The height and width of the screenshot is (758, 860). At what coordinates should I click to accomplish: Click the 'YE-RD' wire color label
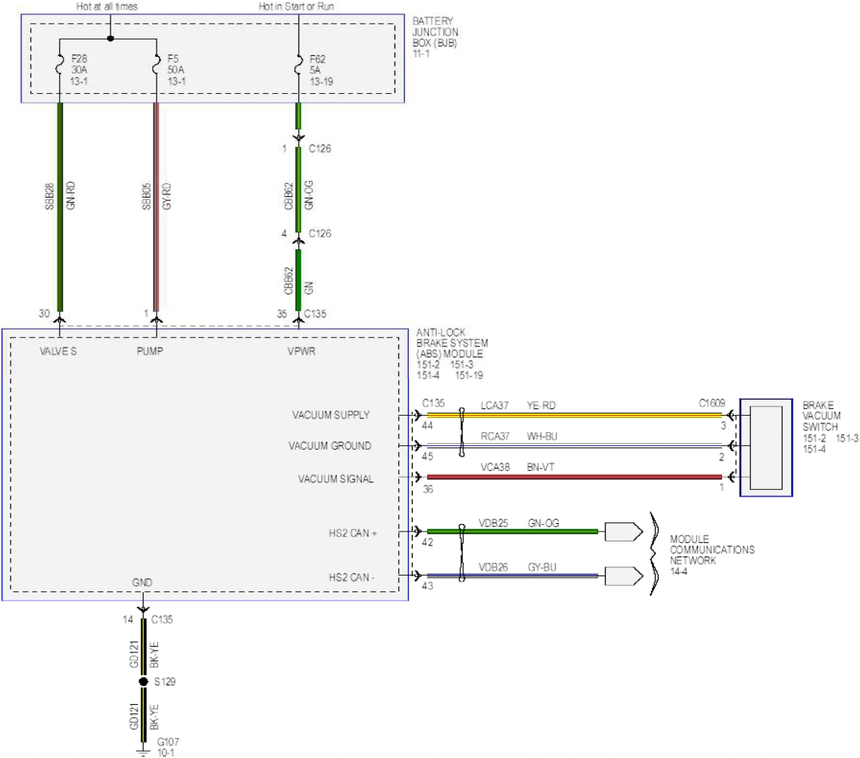541,405
